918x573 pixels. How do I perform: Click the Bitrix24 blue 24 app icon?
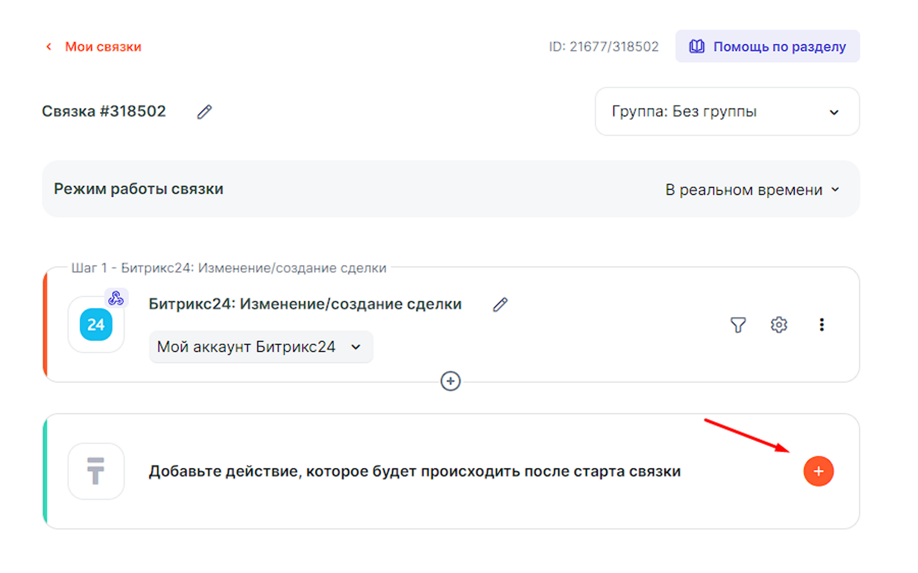(x=96, y=325)
